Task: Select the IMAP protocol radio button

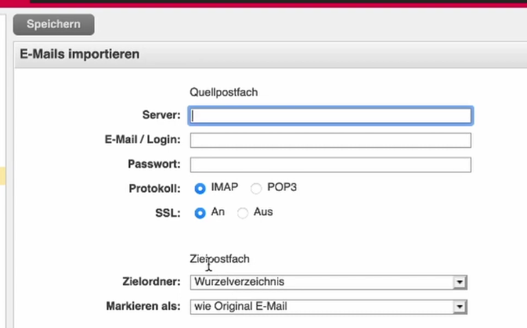Action: tap(200, 189)
